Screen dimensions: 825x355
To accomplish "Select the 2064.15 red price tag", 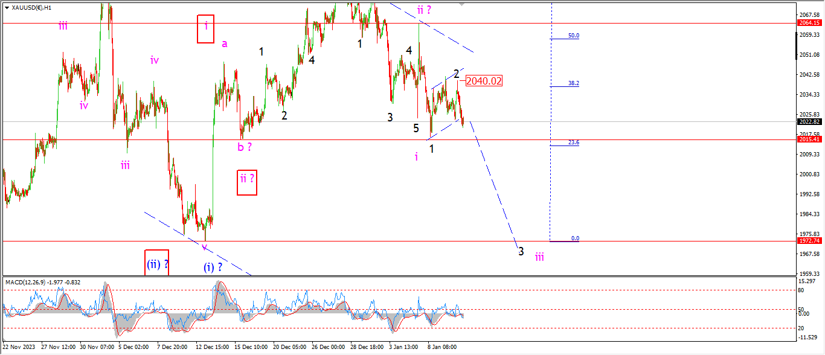I will 809,23.
